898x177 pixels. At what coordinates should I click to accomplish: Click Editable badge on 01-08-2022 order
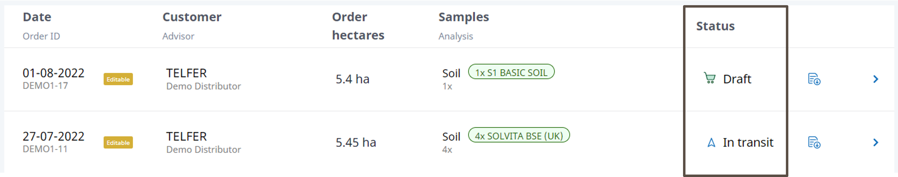tap(118, 79)
